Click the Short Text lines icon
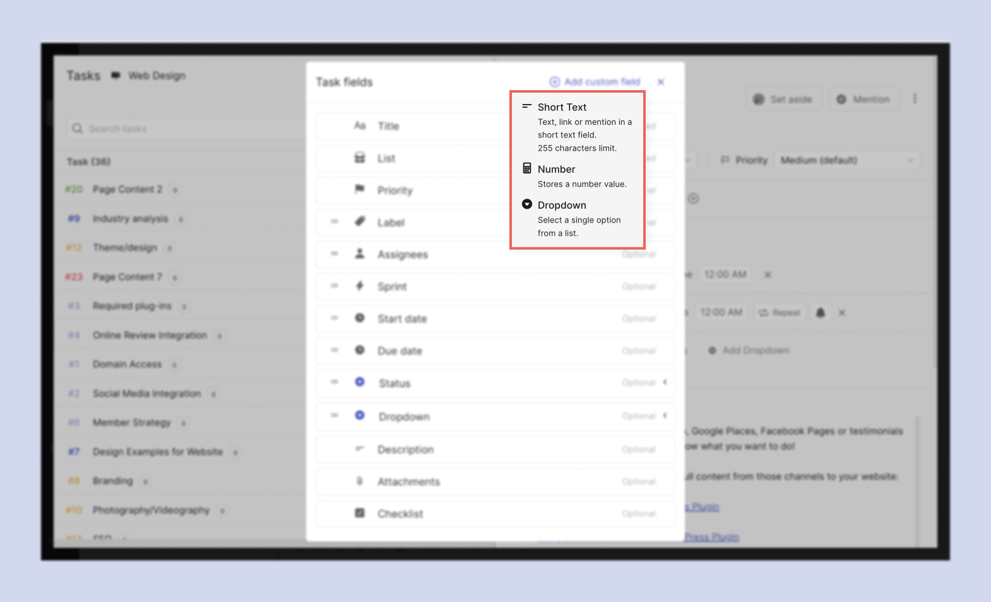 point(527,107)
